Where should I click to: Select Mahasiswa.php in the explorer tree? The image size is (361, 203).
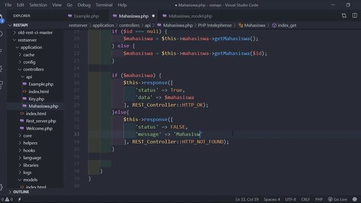[43, 107]
